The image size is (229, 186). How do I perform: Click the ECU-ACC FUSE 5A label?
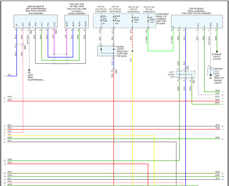[105, 20]
